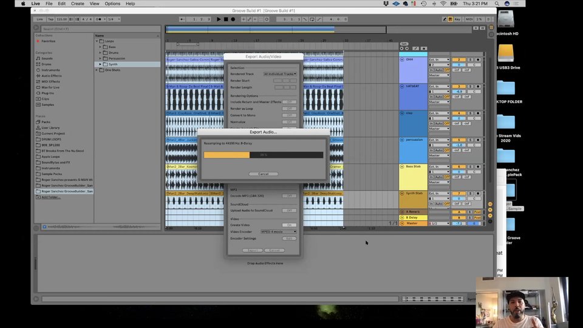Toggle Key Map Mode switch
The height and width of the screenshot is (328, 583).
tap(457, 19)
